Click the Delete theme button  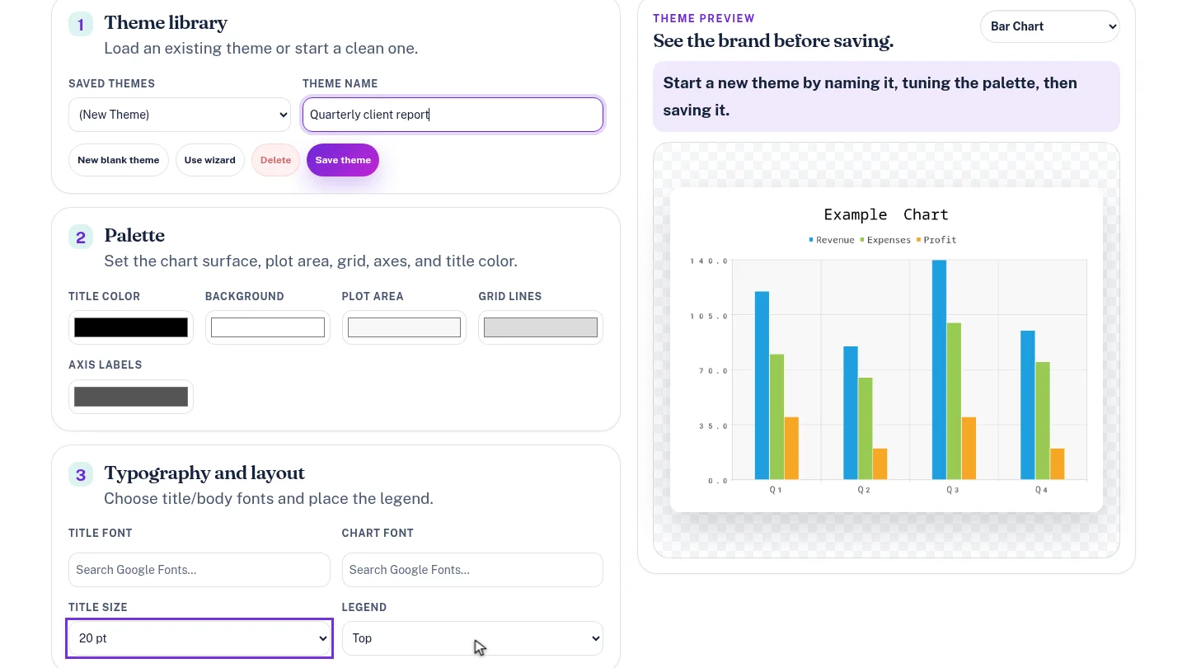tap(275, 160)
